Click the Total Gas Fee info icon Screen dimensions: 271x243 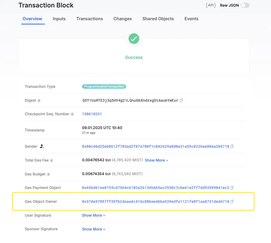pos(52,160)
